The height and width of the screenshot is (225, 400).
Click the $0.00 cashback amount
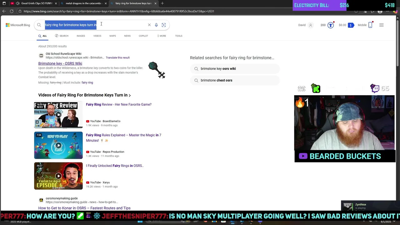(x=342, y=25)
